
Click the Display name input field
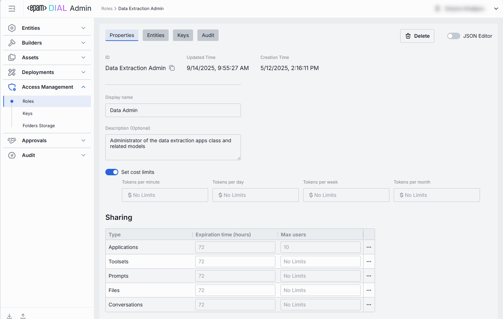(173, 110)
